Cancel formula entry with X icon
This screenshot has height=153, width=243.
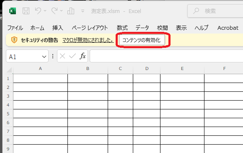62,56
